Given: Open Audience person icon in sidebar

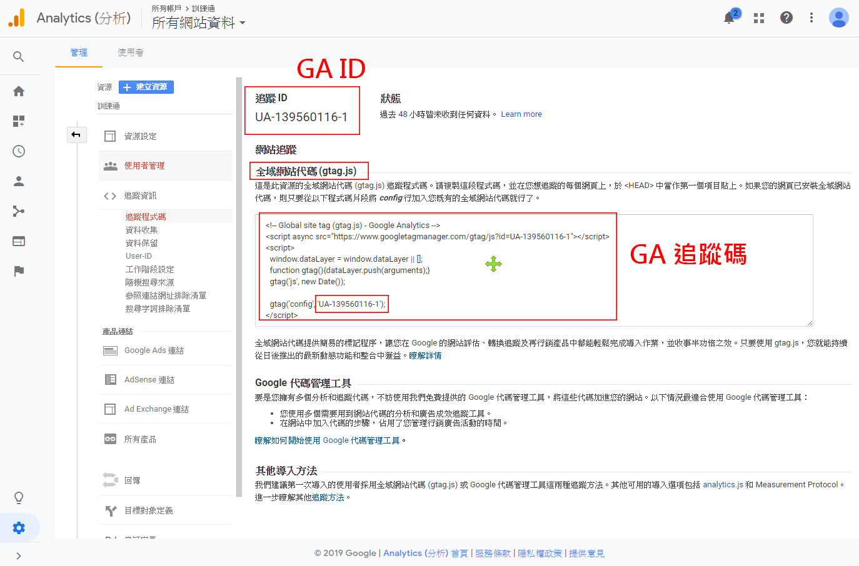Looking at the screenshot, I should [19, 181].
